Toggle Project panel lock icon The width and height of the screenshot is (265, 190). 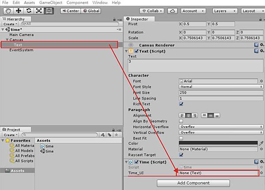114,130
